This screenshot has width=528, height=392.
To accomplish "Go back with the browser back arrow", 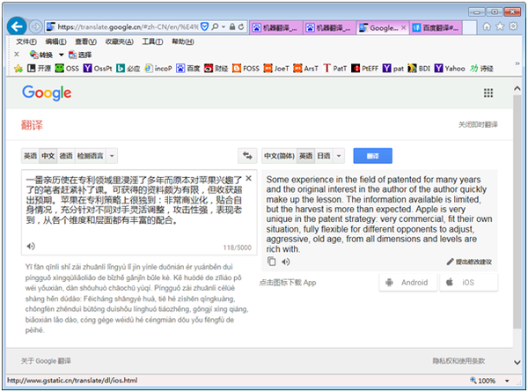I will tap(17, 26).
